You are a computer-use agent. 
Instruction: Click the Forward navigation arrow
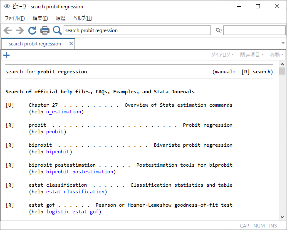(x=20, y=30)
